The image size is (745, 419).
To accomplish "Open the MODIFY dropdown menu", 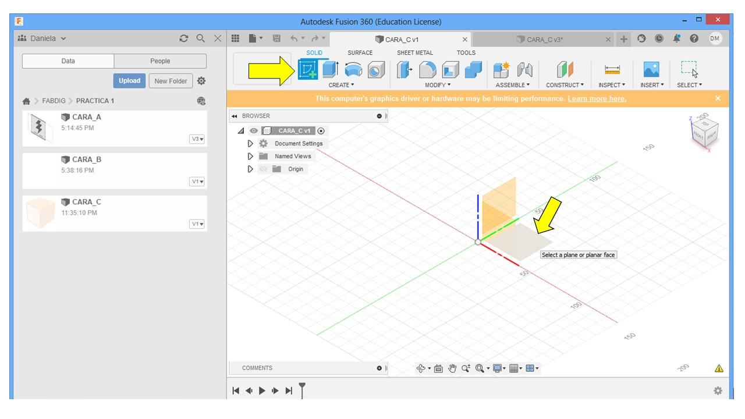I will pos(438,85).
